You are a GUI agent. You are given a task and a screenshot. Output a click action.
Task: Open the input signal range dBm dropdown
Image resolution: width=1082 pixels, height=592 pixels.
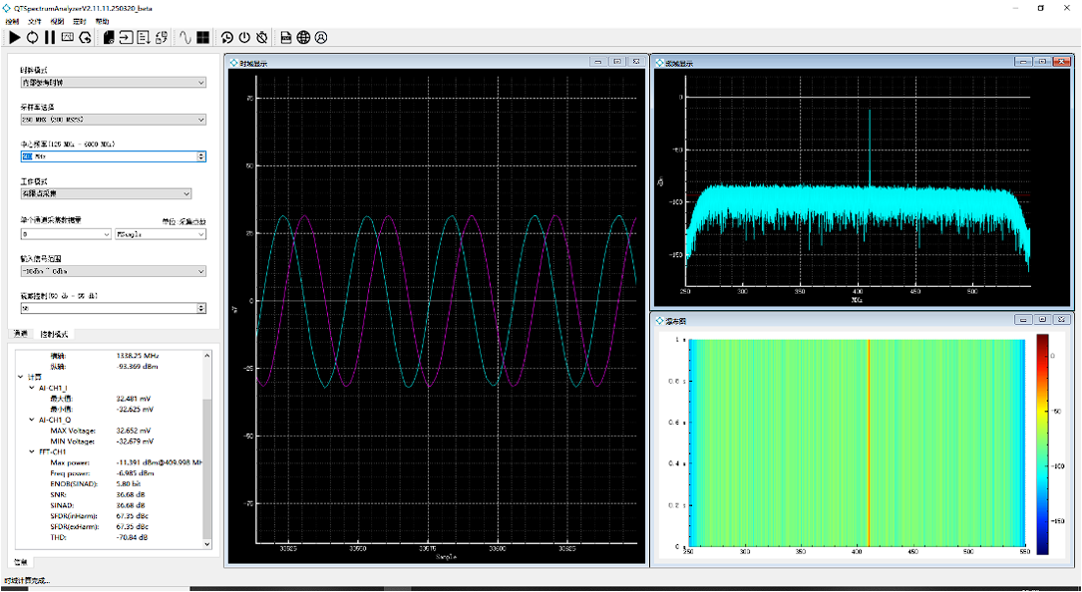113,271
